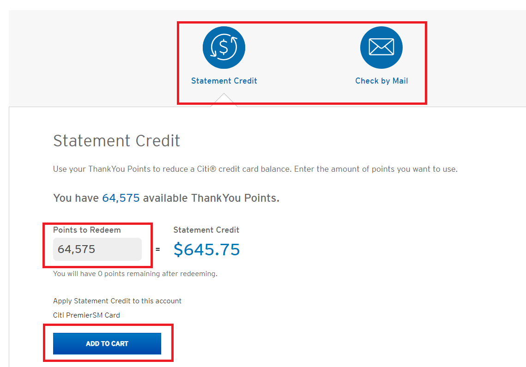The image size is (526, 367).
Task: Focus the Points to Redeem input field
Action: tap(97, 249)
